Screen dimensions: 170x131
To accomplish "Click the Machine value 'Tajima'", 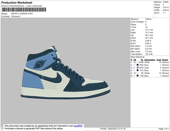I will click(148, 19).
